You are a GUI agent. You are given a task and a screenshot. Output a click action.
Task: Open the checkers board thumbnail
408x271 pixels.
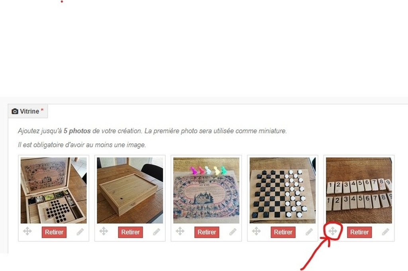pos(282,190)
